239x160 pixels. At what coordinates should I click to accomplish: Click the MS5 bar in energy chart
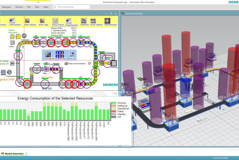[x=29, y=117]
